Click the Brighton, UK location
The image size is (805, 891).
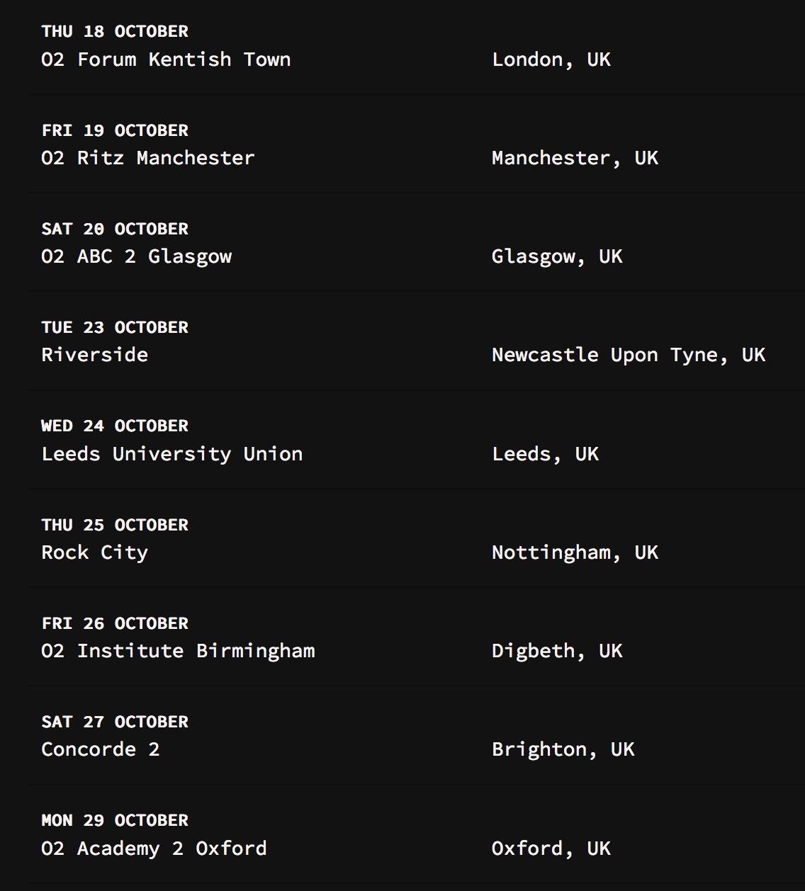click(563, 749)
